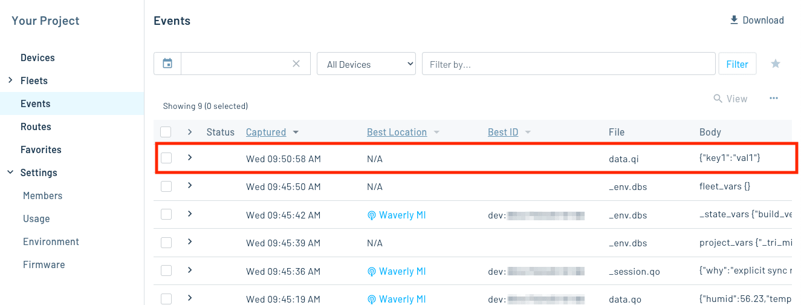Open the All Devices dropdown
The image size is (801, 305).
366,64
